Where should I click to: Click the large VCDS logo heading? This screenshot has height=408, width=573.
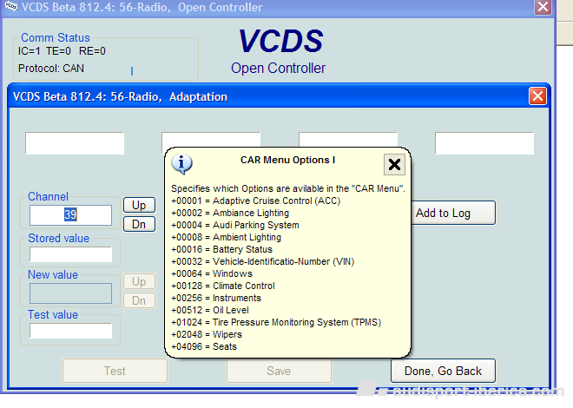(280, 41)
